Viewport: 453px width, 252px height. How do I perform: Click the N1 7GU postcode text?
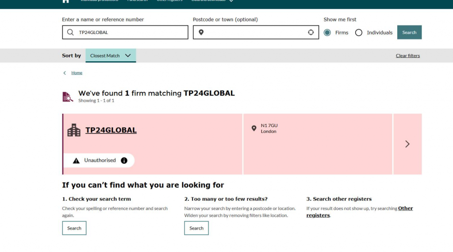pos(269,125)
